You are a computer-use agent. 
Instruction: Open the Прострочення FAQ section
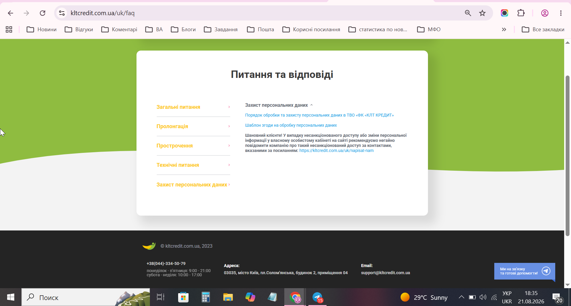193,146
